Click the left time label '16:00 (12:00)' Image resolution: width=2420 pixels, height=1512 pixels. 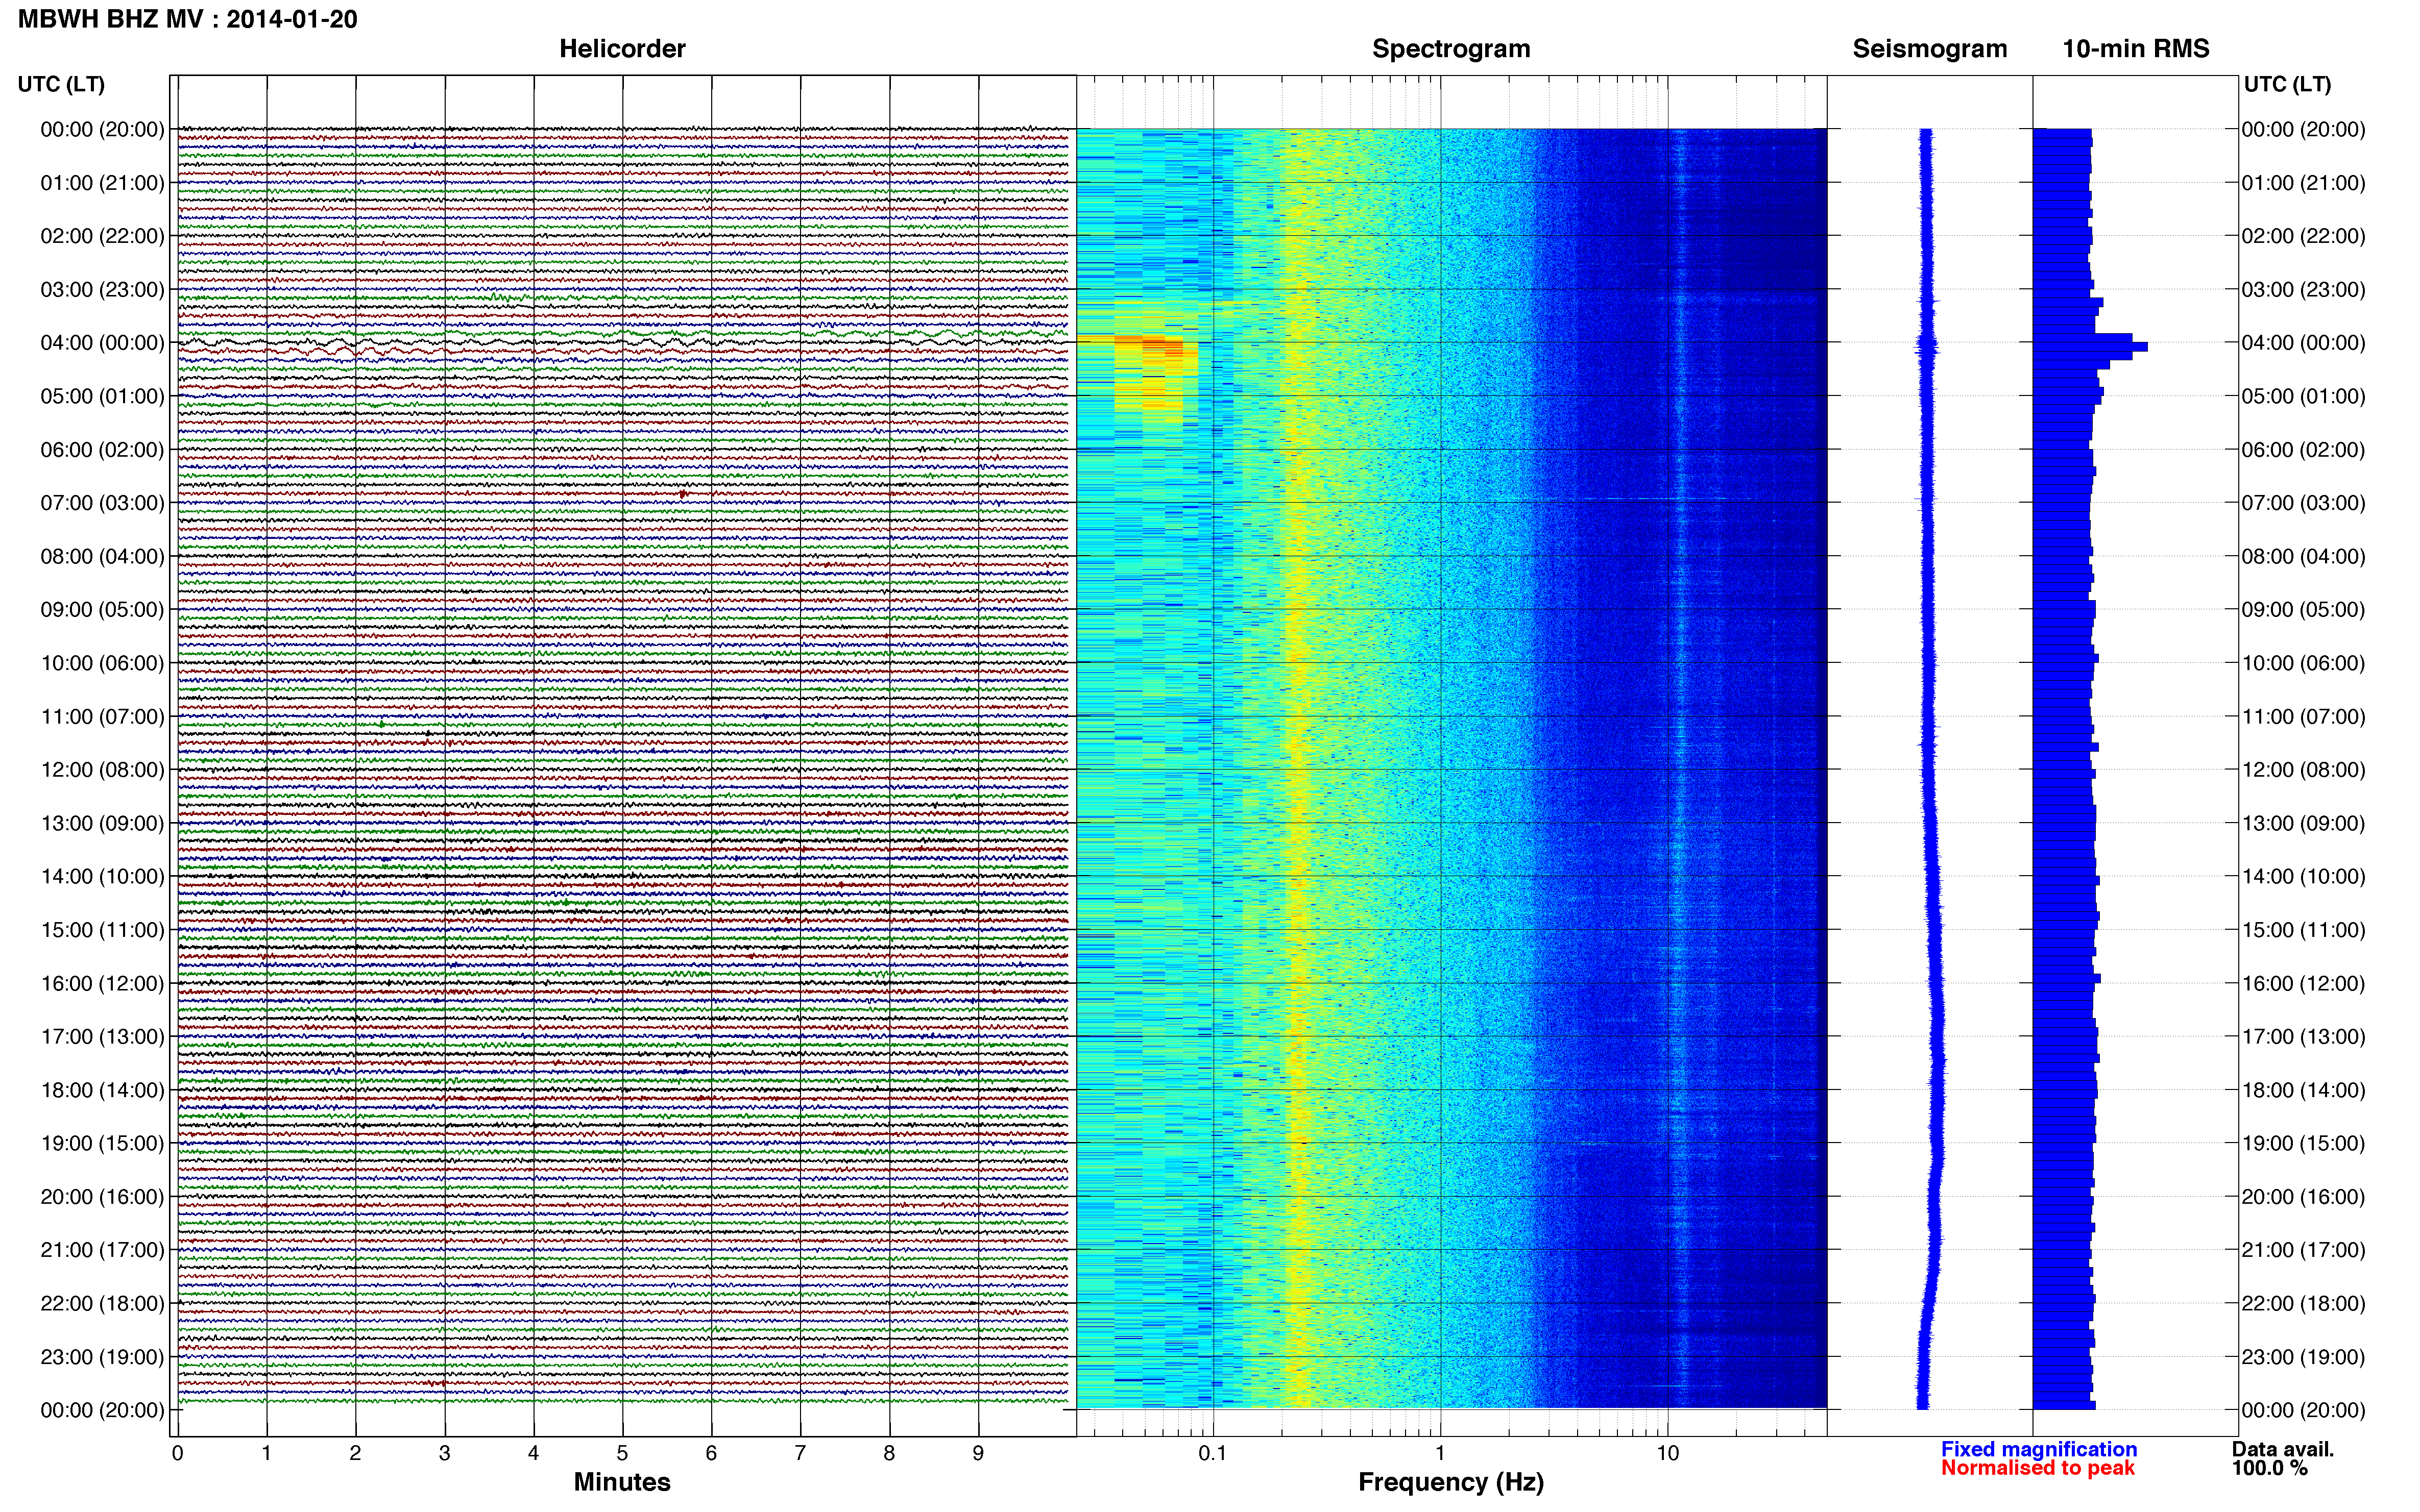[102, 984]
